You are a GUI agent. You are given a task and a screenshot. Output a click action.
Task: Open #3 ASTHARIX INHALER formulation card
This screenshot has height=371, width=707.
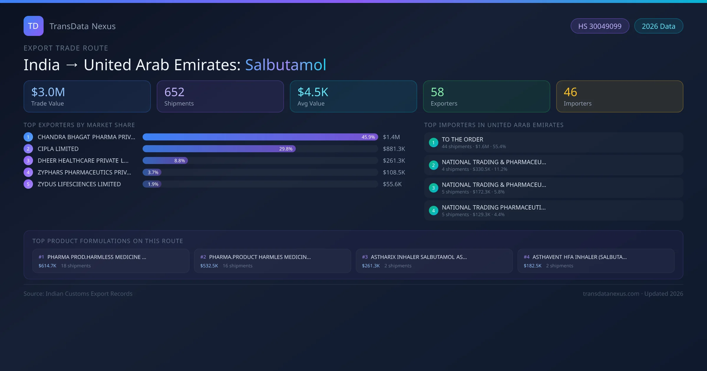(434, 261)
